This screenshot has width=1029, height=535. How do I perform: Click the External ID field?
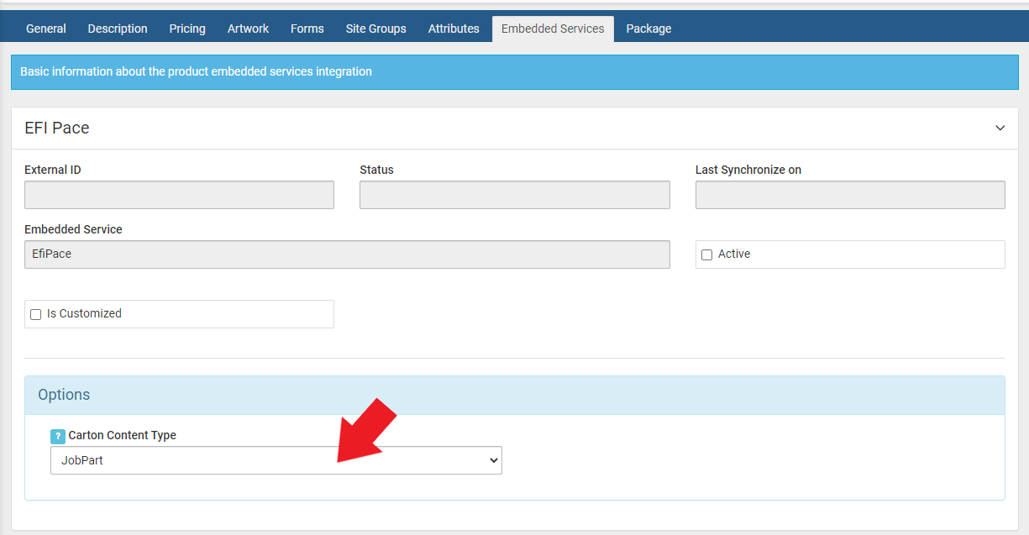click(179, 195)
